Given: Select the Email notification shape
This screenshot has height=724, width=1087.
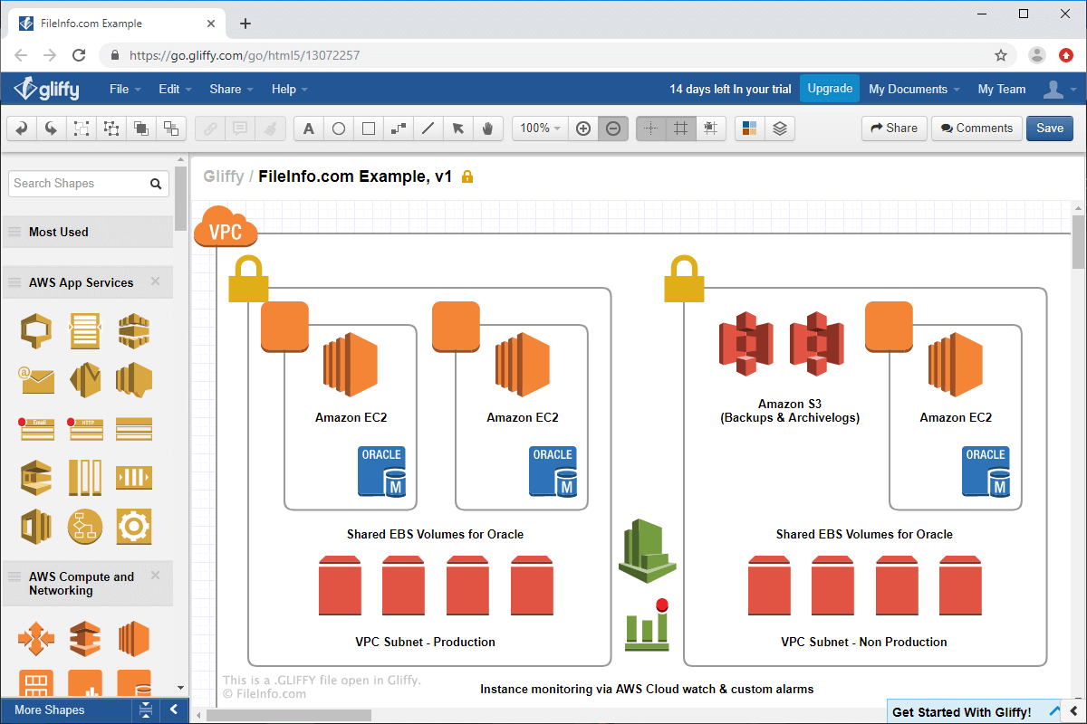Looking at the screenshot, I should pos(36,428).
